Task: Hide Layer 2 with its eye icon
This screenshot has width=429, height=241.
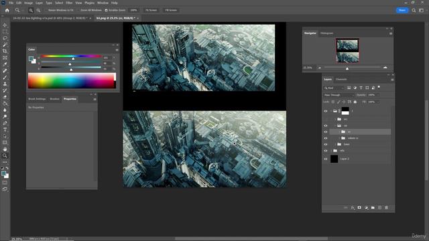Action: (326, 159)
